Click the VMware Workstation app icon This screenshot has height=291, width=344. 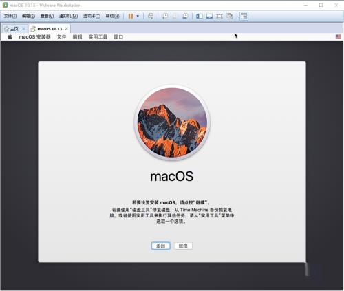click(5, 5)
